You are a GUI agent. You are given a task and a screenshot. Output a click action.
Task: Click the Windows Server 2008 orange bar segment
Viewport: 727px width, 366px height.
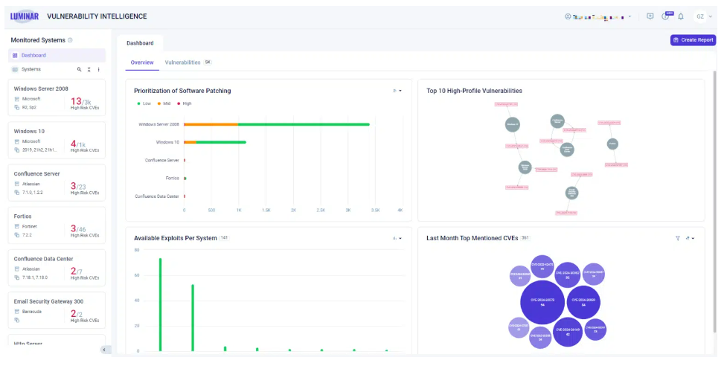click(x=212, y=124)
